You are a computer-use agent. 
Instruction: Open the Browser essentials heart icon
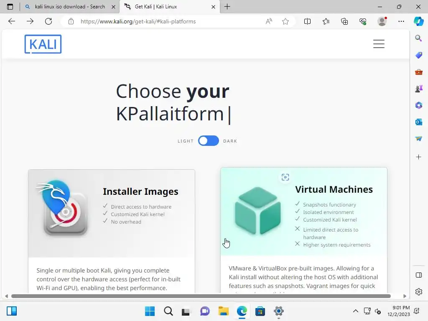tap(363, 21)
